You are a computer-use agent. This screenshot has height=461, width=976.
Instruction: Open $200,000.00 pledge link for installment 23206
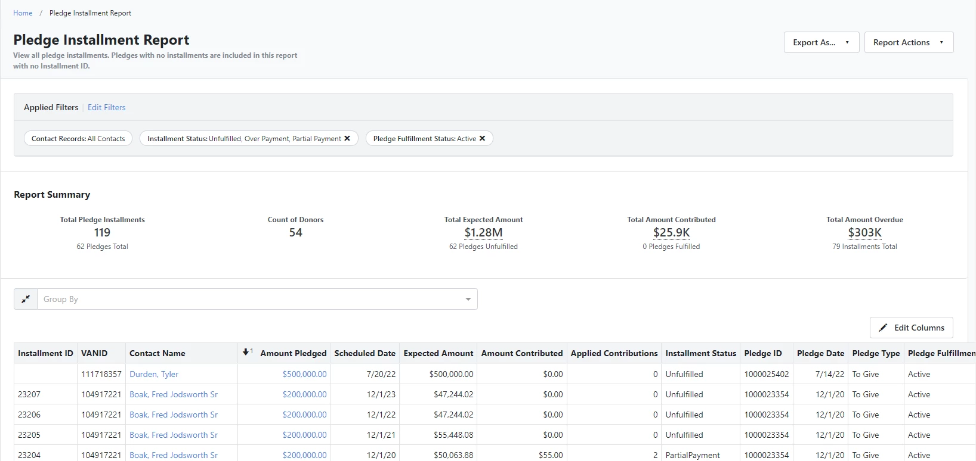305,415
